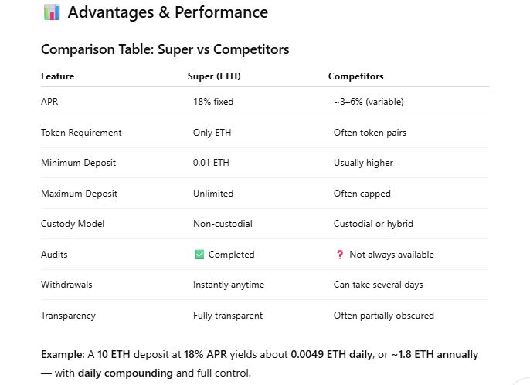
Task: Select the Competitors column header
Action: coord(355,76)
